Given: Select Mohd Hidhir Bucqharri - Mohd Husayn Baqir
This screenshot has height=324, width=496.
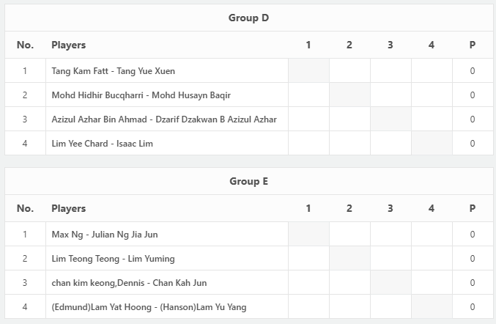Looking at the screenshot, I should 141,95.
